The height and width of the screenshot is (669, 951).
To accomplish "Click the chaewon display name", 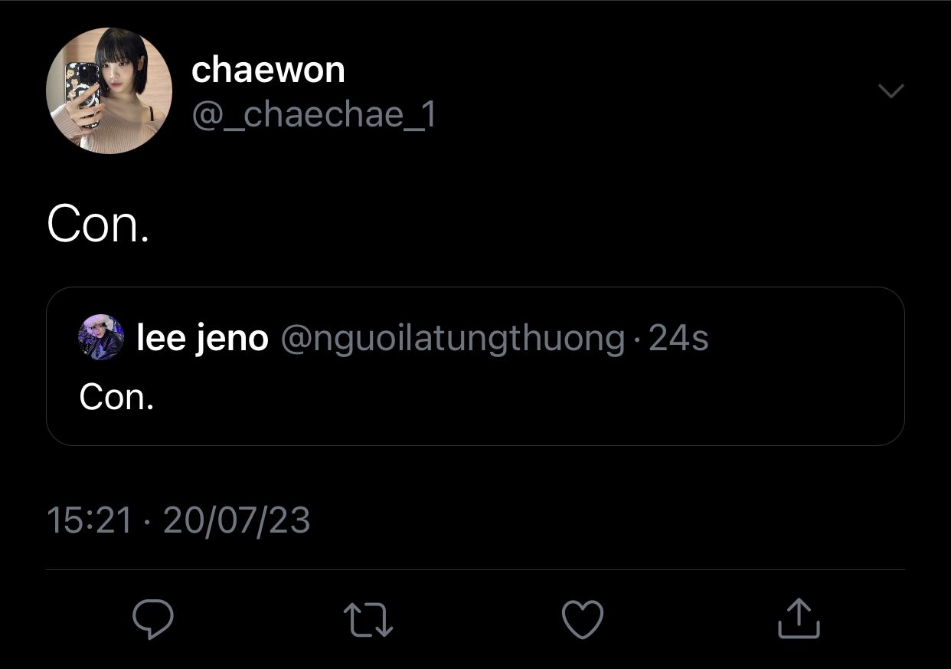I will point(268,71).
